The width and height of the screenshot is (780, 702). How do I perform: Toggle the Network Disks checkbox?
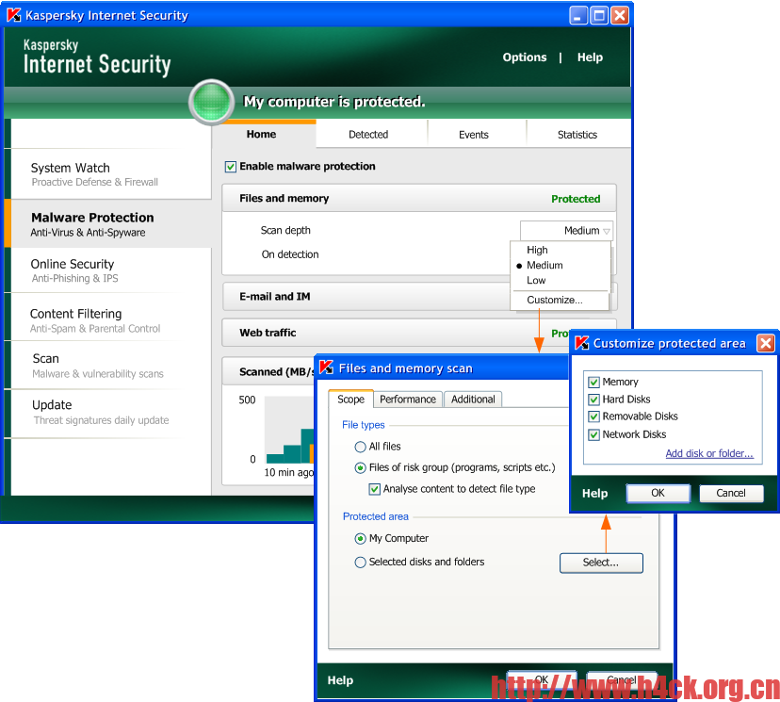[593, 434]
